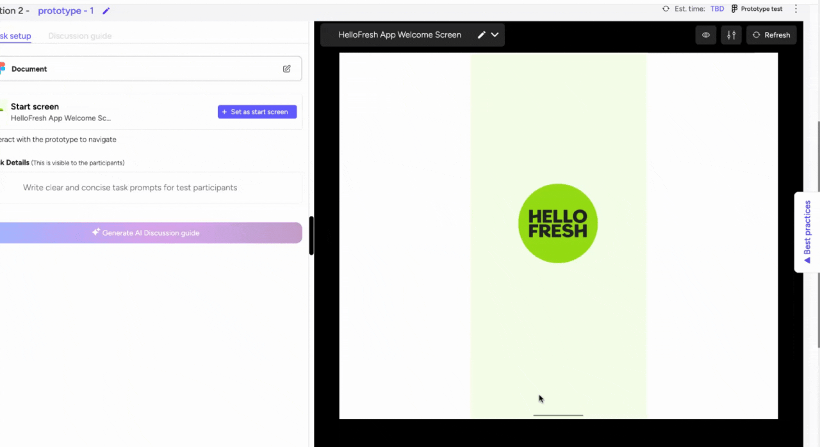
Task: Switch to the Task setup tab
Action: pos(15,36)
